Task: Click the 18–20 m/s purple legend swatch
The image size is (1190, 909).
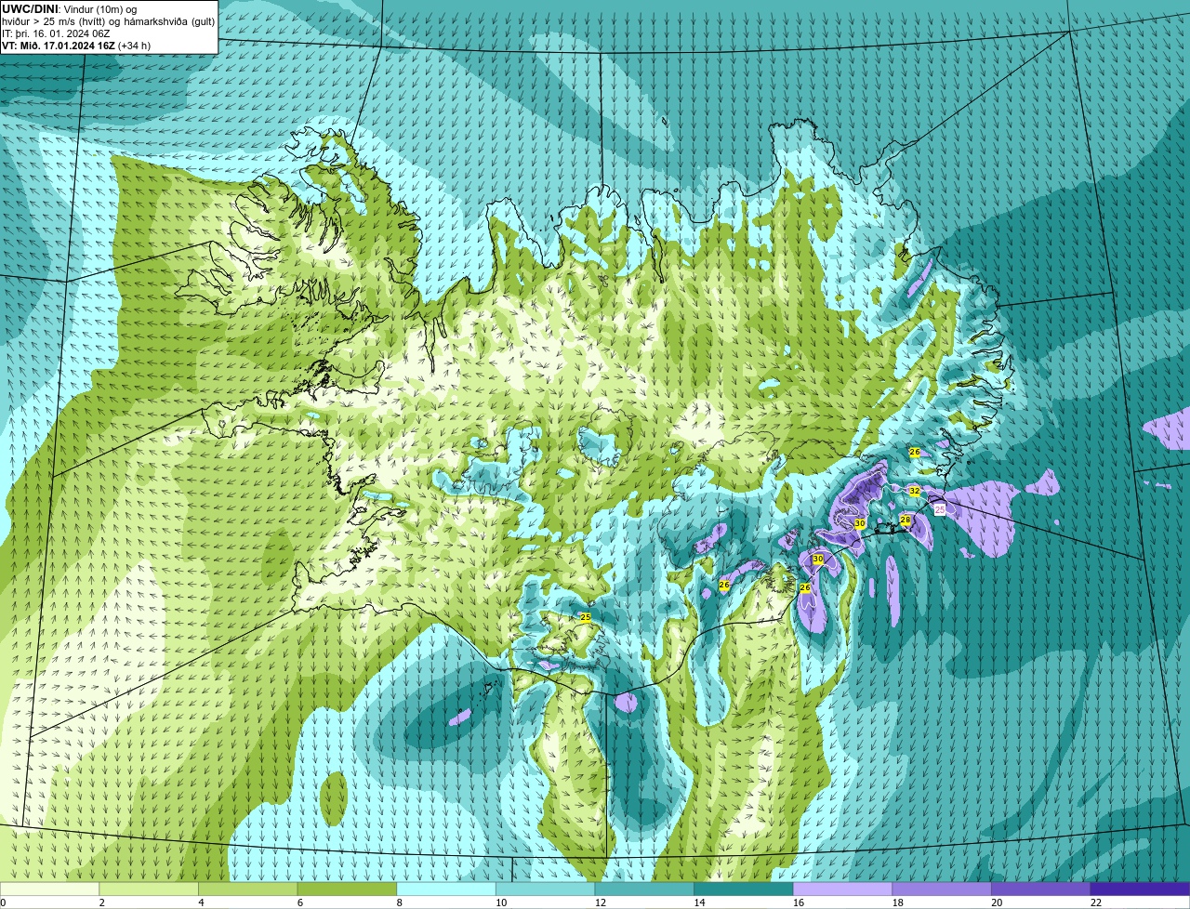Action: tap(942, 889)
